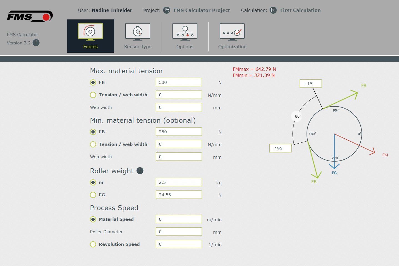Click the FMS logo
Viewport: 399px width, 266px height.
click(30, 16)
